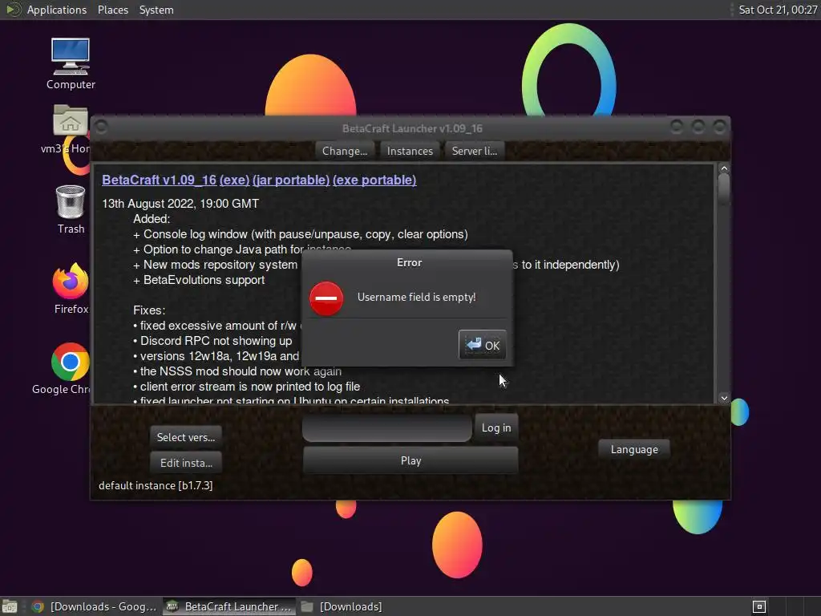The height and width of the screenshot is (616, 821).
Task: Switch to Downloads file manager taskbar item
Action: point(342,606)
